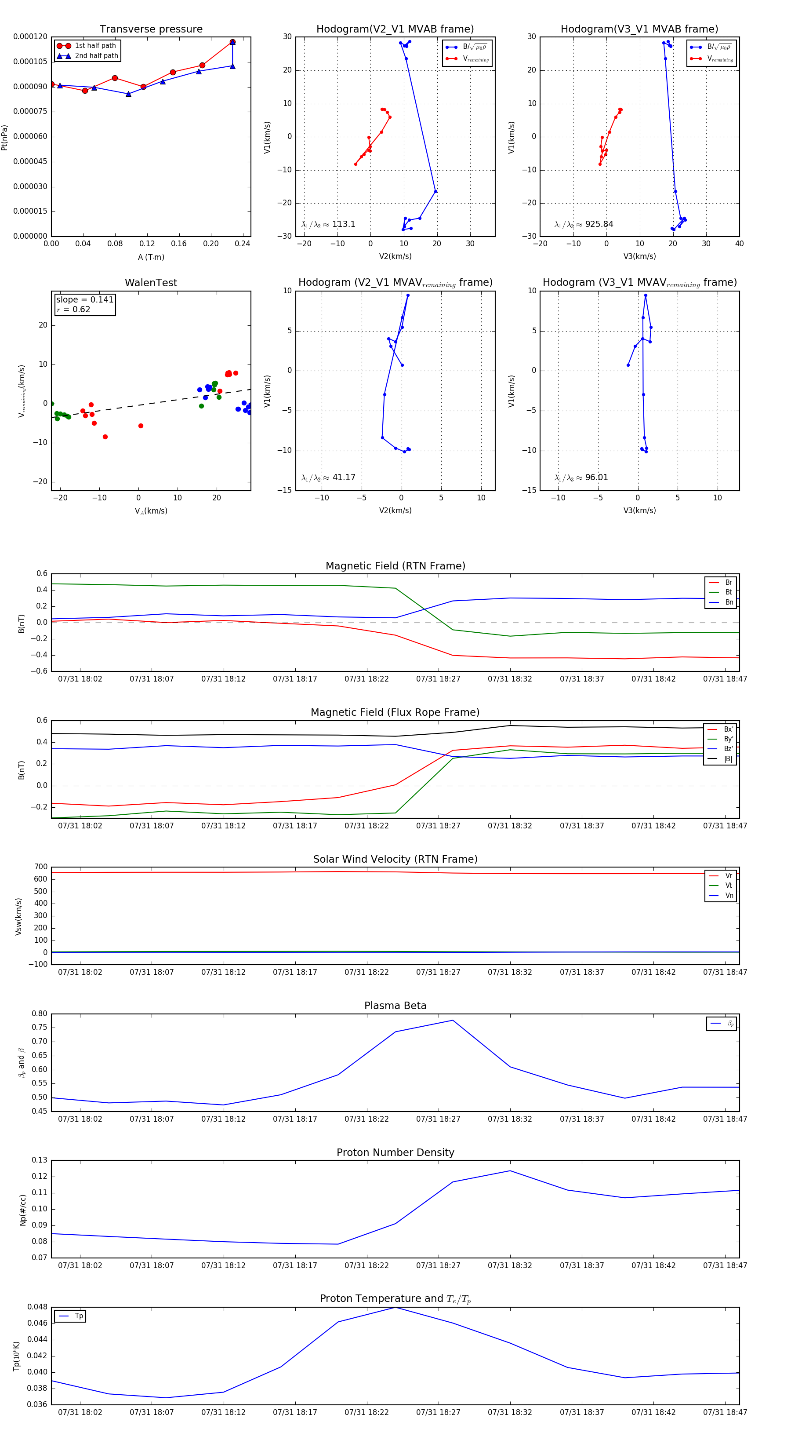This screenshot has width=791, height=1451.
Task: Click the Bx' legend entry
Action: (x=720, y=729)
